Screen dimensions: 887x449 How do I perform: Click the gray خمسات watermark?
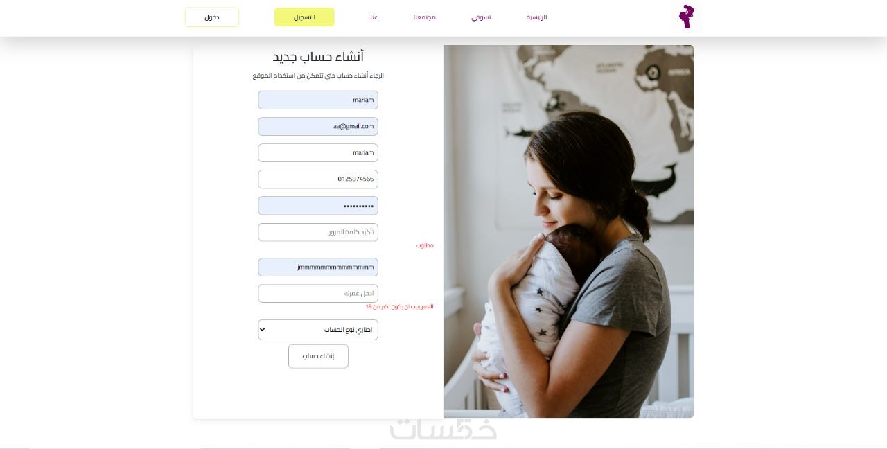pos(443,428)
